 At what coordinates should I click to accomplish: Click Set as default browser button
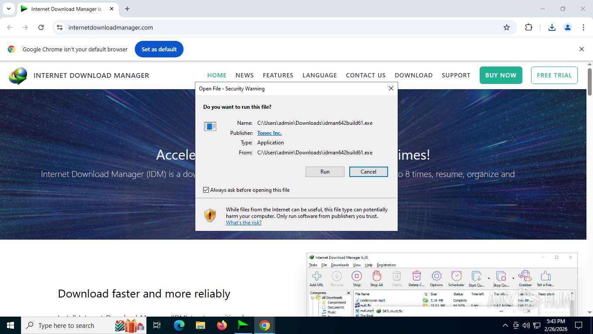click(159, 49)
